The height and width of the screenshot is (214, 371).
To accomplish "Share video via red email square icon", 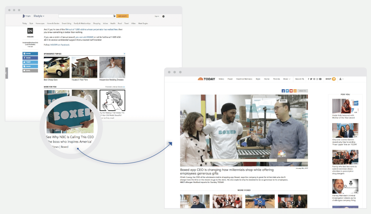I will (291, 91).
